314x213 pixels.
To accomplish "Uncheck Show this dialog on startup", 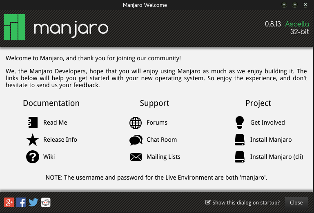I will point(208,202).
